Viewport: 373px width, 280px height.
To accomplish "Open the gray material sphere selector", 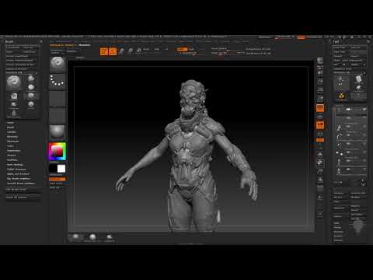I will [x=58, y=132].
